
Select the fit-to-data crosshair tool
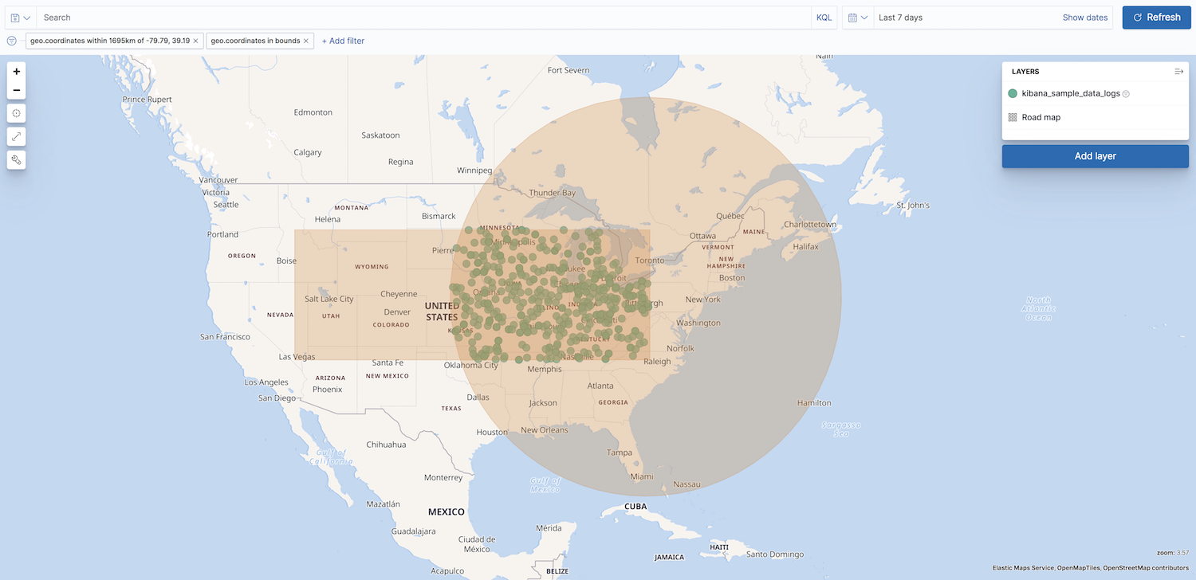[x=16, y=112]
